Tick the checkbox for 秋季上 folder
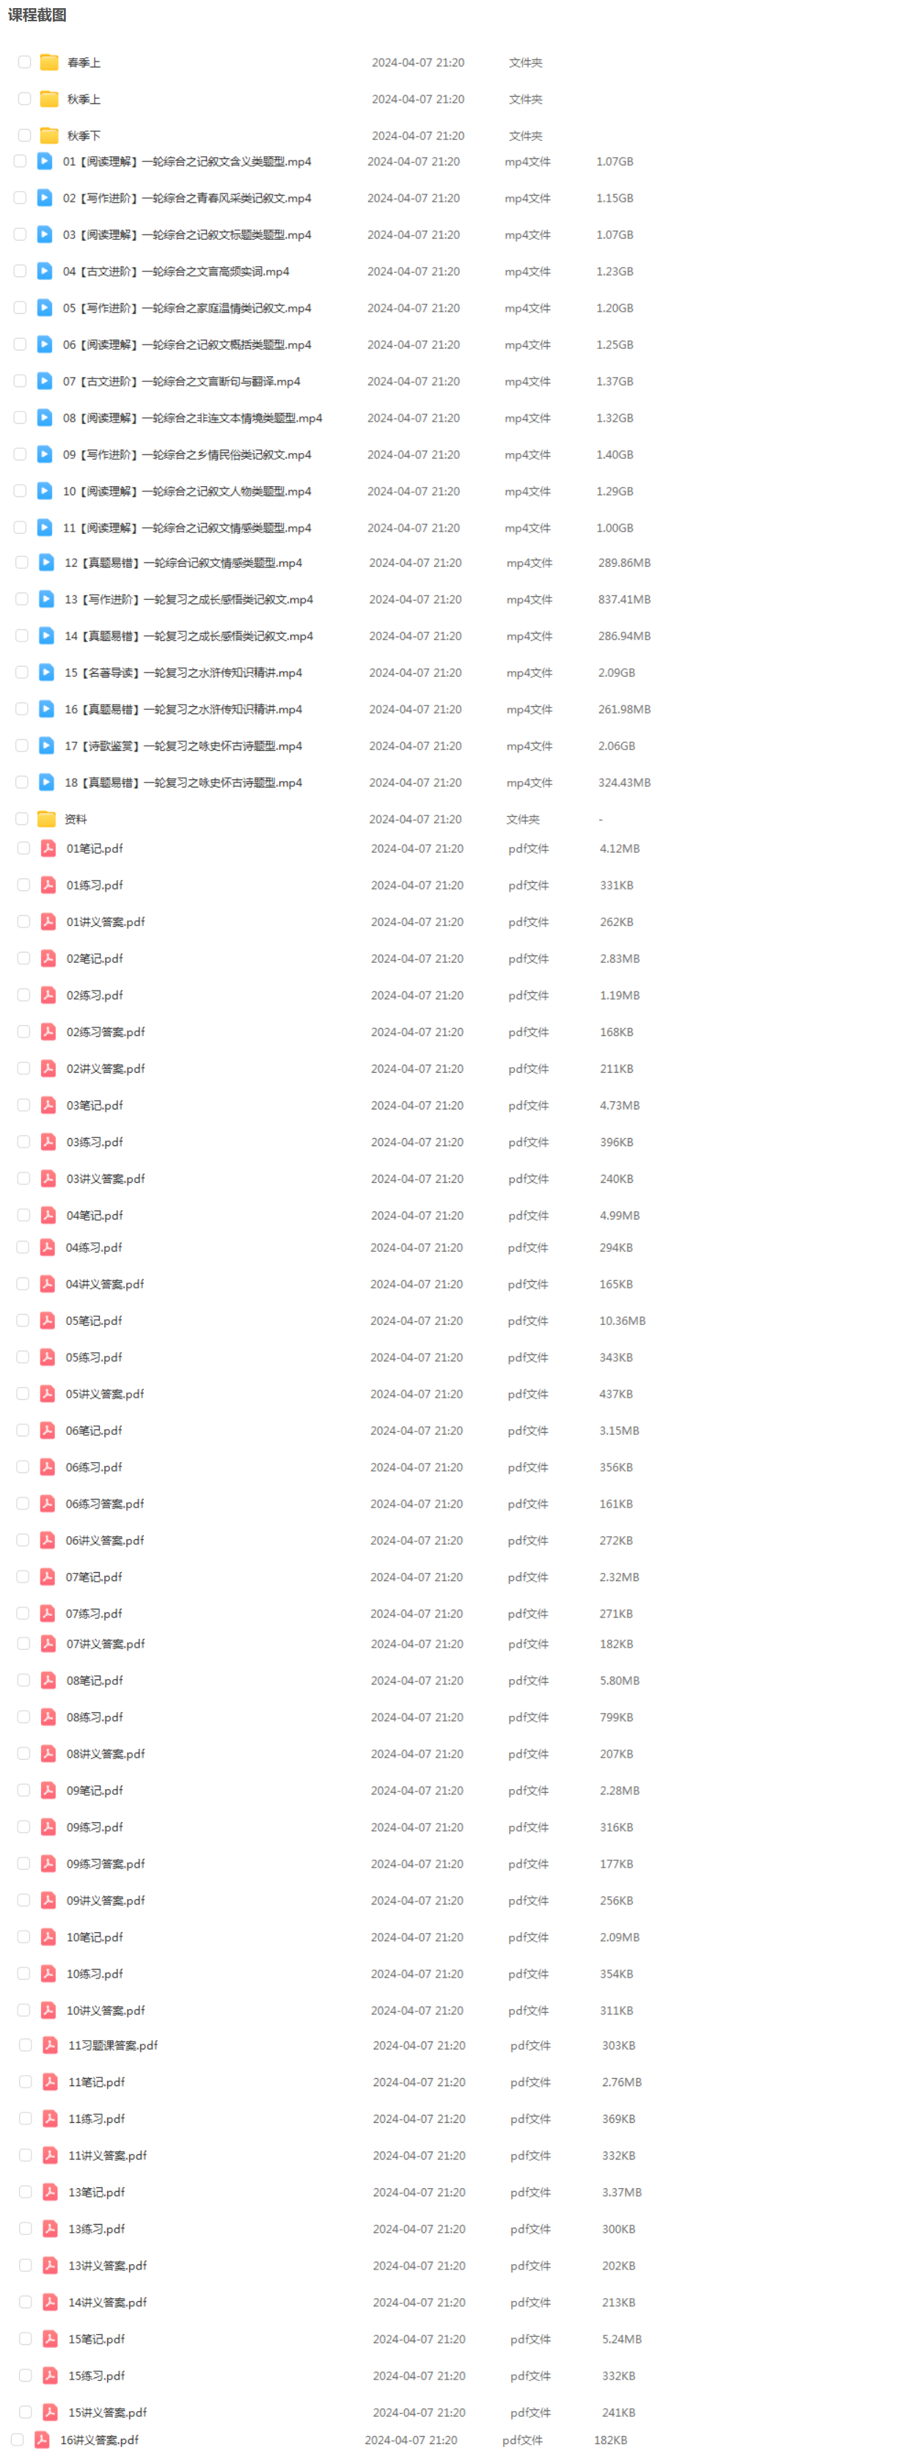Screen dimensions: 916x2455 pos(25,99)
